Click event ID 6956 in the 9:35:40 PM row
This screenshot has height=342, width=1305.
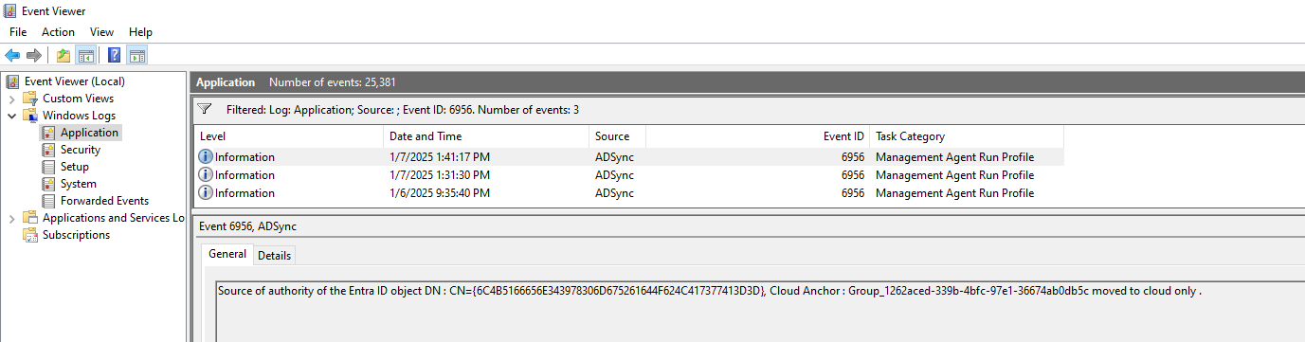pyautogui.click(x=853, y=193)
